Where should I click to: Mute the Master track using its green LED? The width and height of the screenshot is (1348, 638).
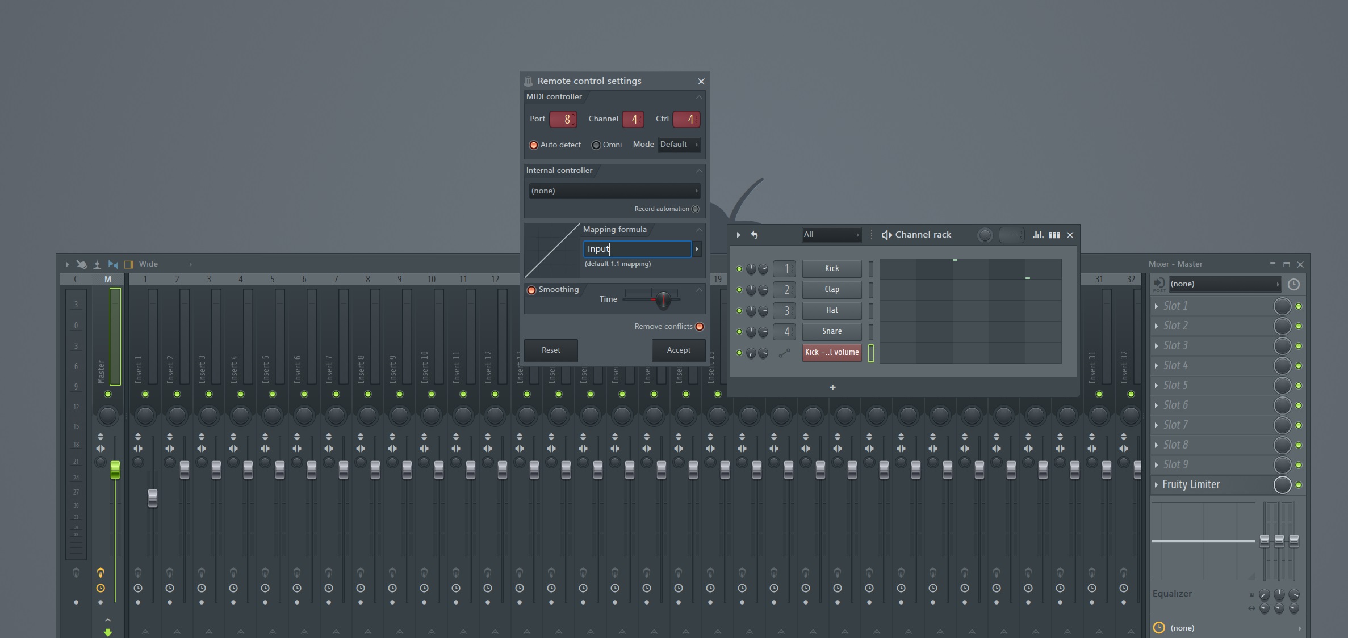(x=108, y=394)
